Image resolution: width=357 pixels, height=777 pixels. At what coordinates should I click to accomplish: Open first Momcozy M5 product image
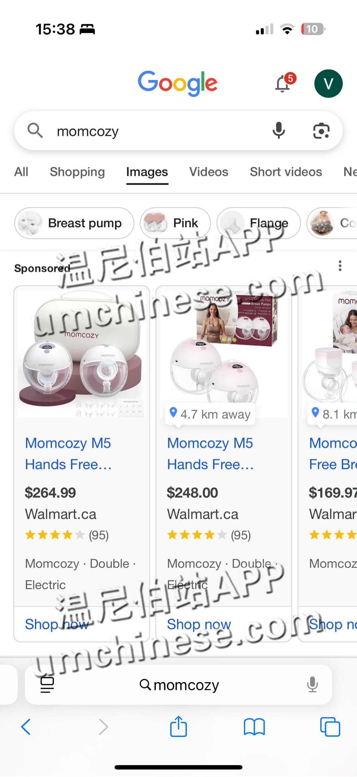(x=81, y=353)
